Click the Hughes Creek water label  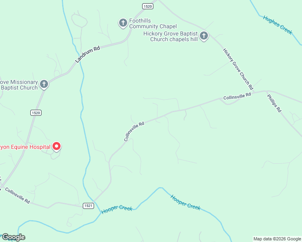278,25
